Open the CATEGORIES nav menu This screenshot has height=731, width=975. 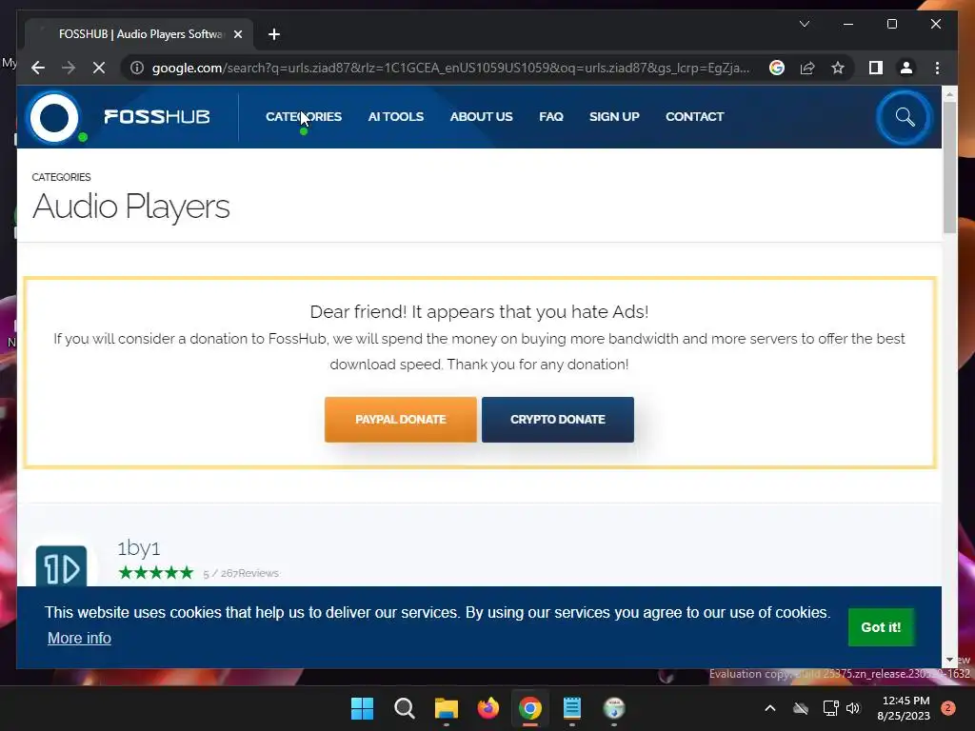pyautogui.click(x=304, y=116)
